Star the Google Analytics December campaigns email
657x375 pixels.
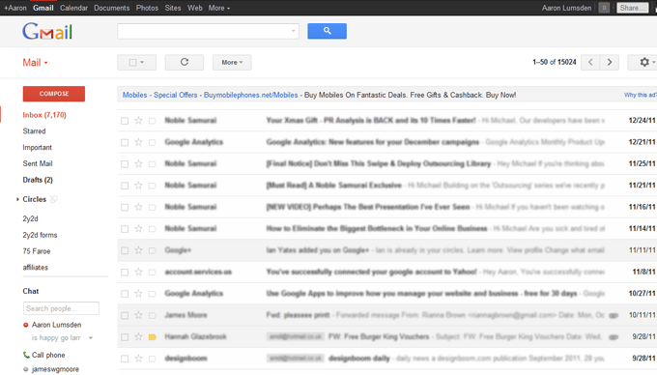[x=138, y=142]
